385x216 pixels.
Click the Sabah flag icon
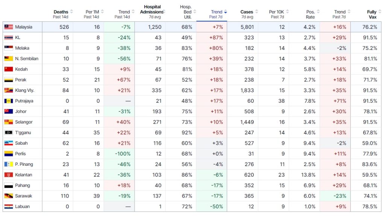[8, 143]
